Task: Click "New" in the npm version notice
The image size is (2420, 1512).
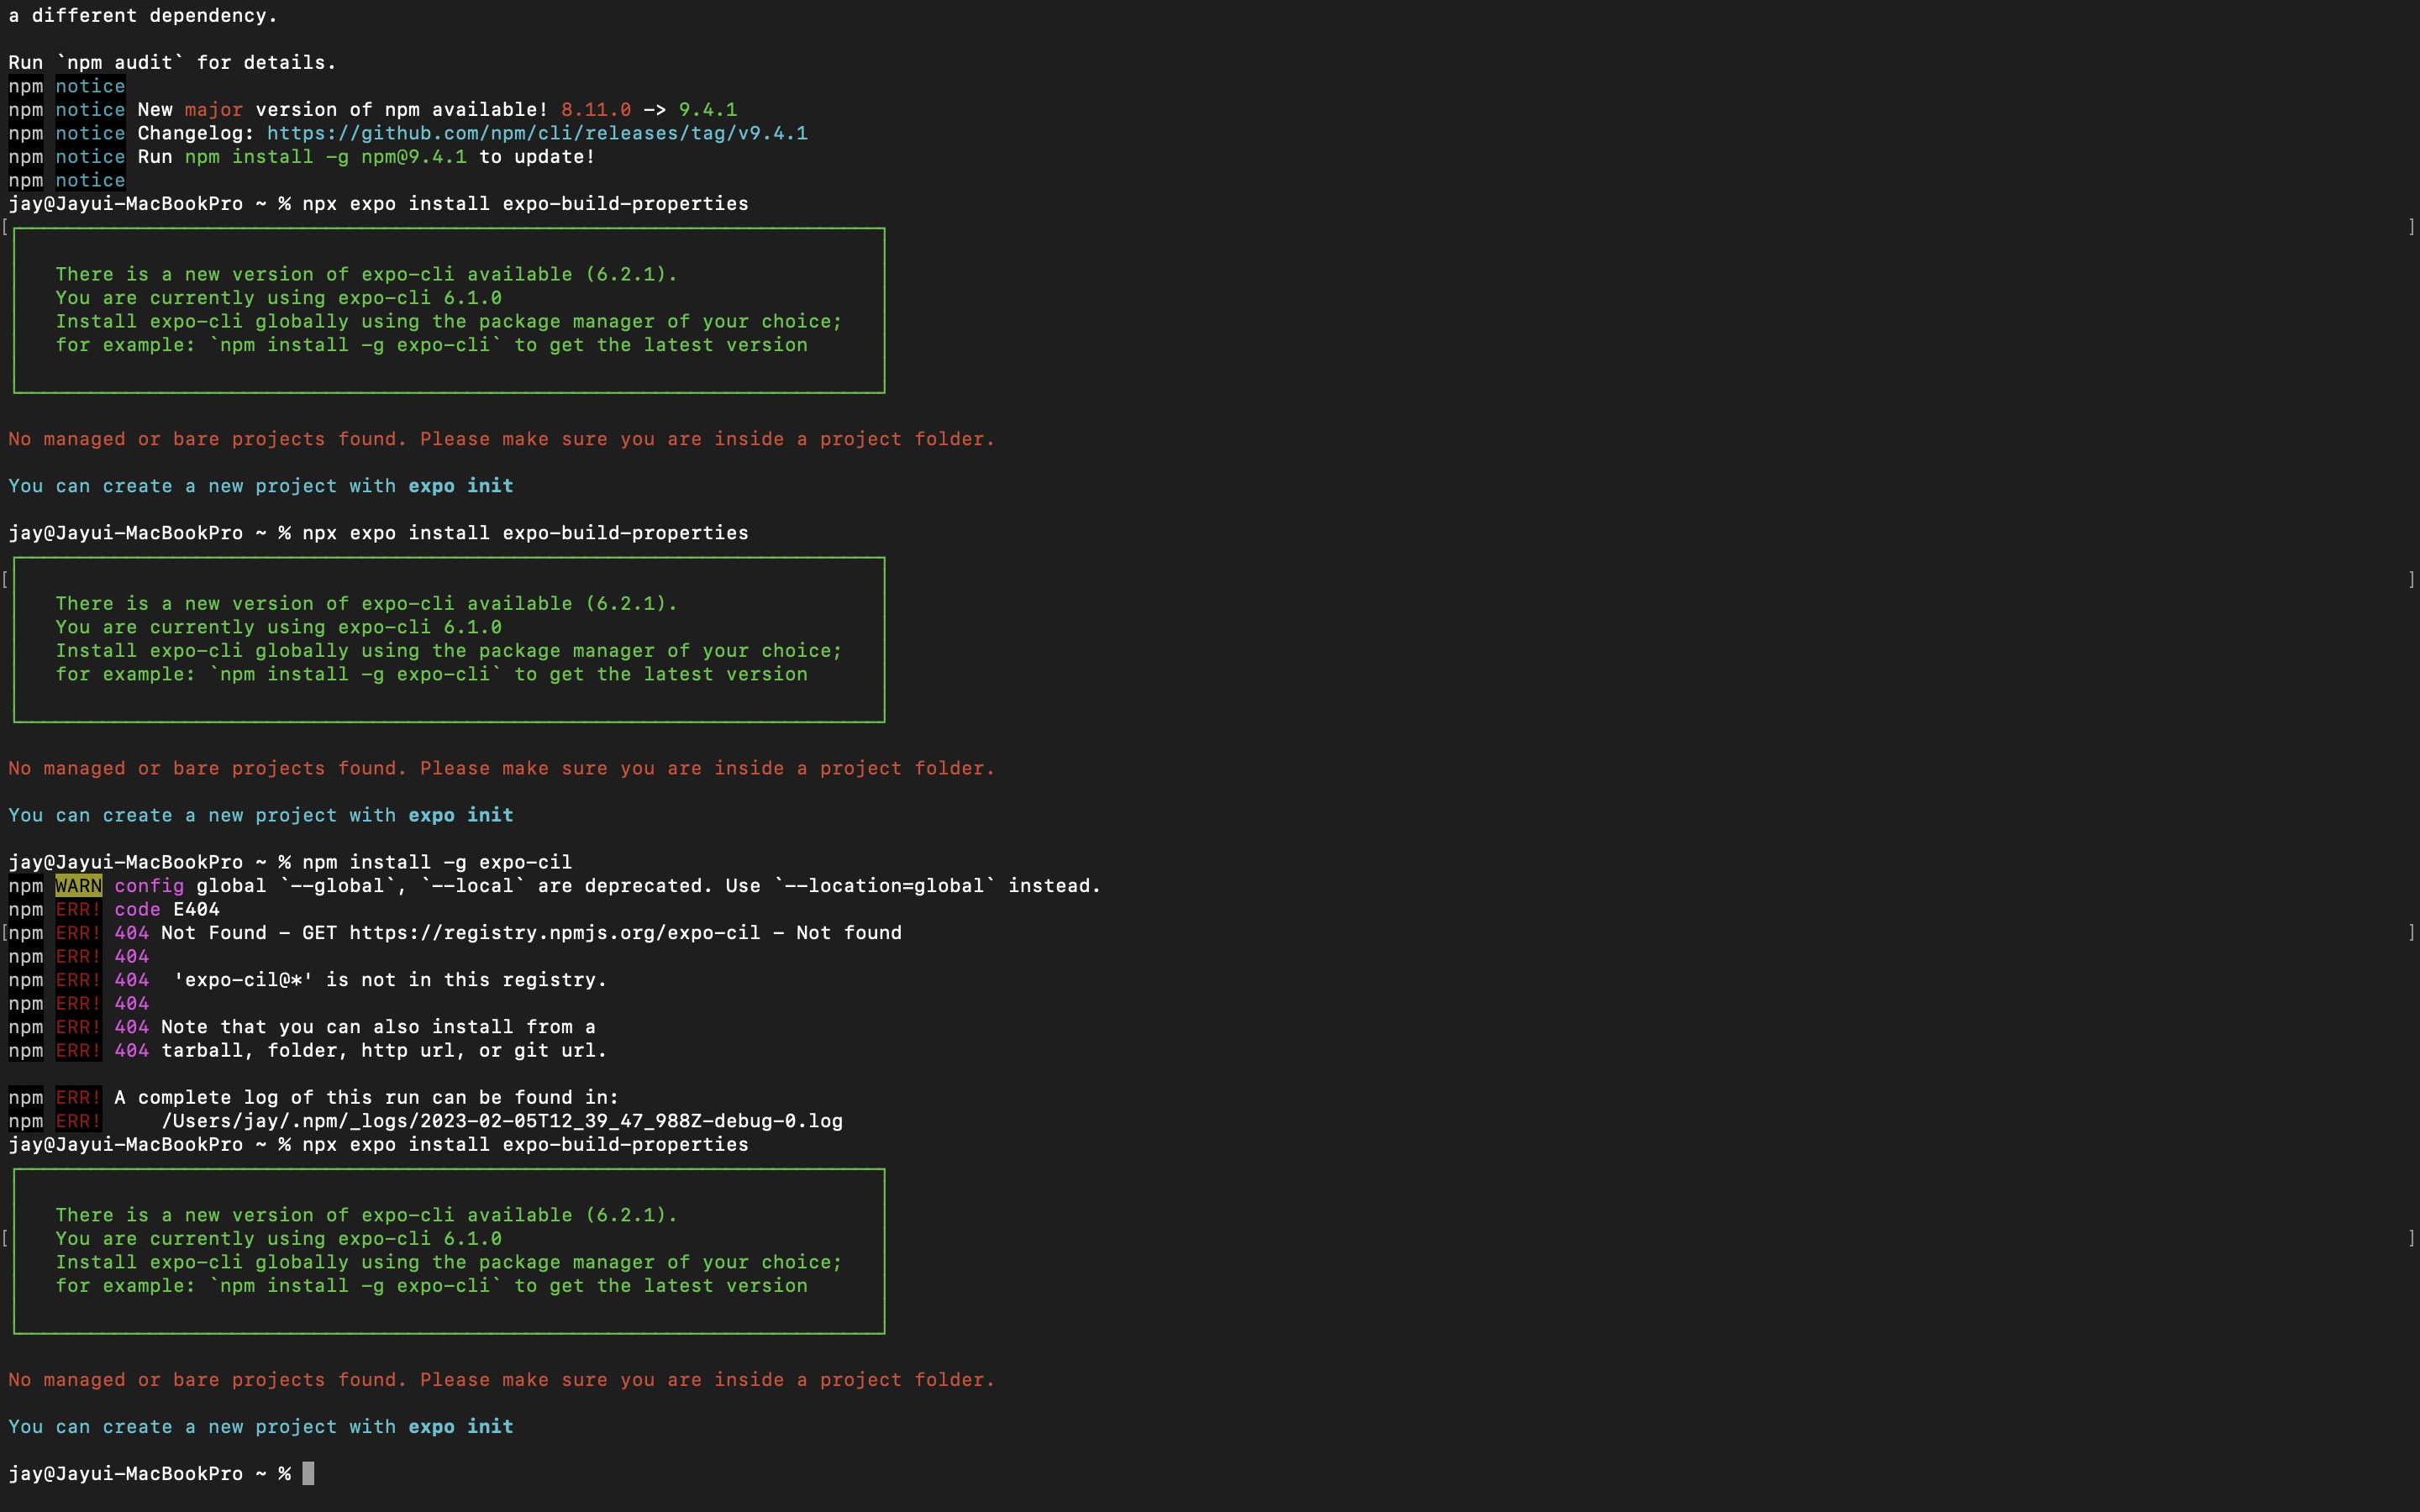Action: (155, 110)
